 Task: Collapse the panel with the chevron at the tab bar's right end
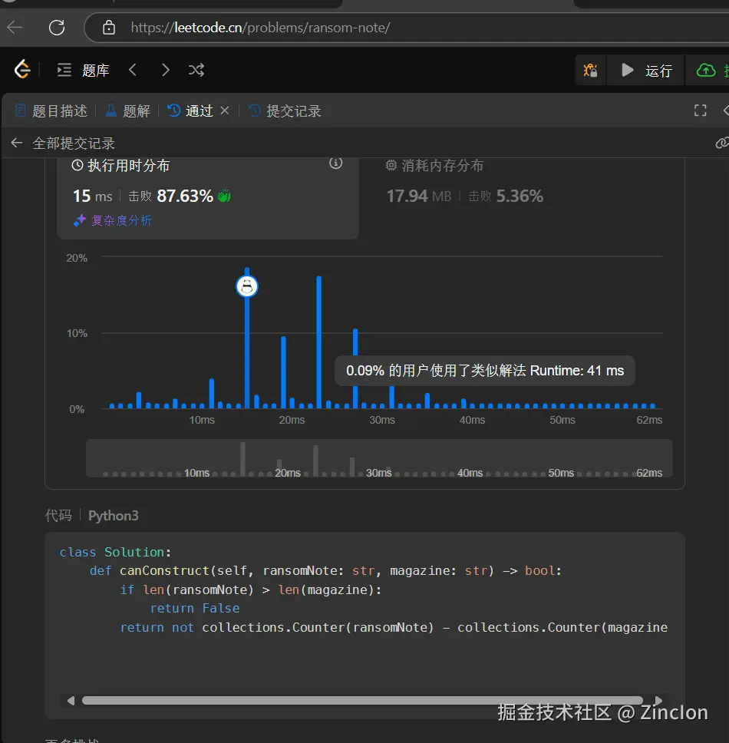tap(725, 111)
